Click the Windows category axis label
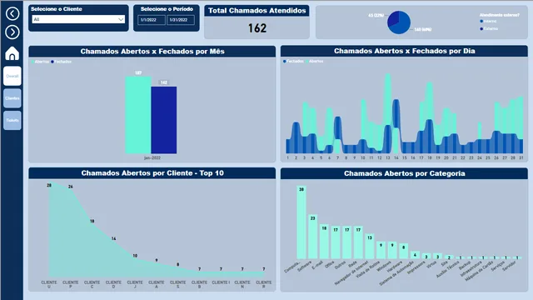533x300 pixels. point(384,266)
